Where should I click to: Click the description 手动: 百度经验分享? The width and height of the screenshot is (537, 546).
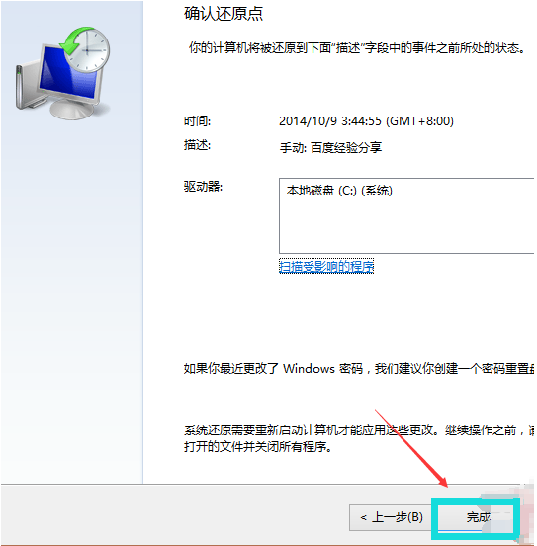[x=330, y=148]
